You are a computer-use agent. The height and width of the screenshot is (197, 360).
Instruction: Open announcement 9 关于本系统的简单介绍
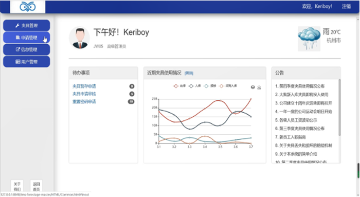point(296,154)
